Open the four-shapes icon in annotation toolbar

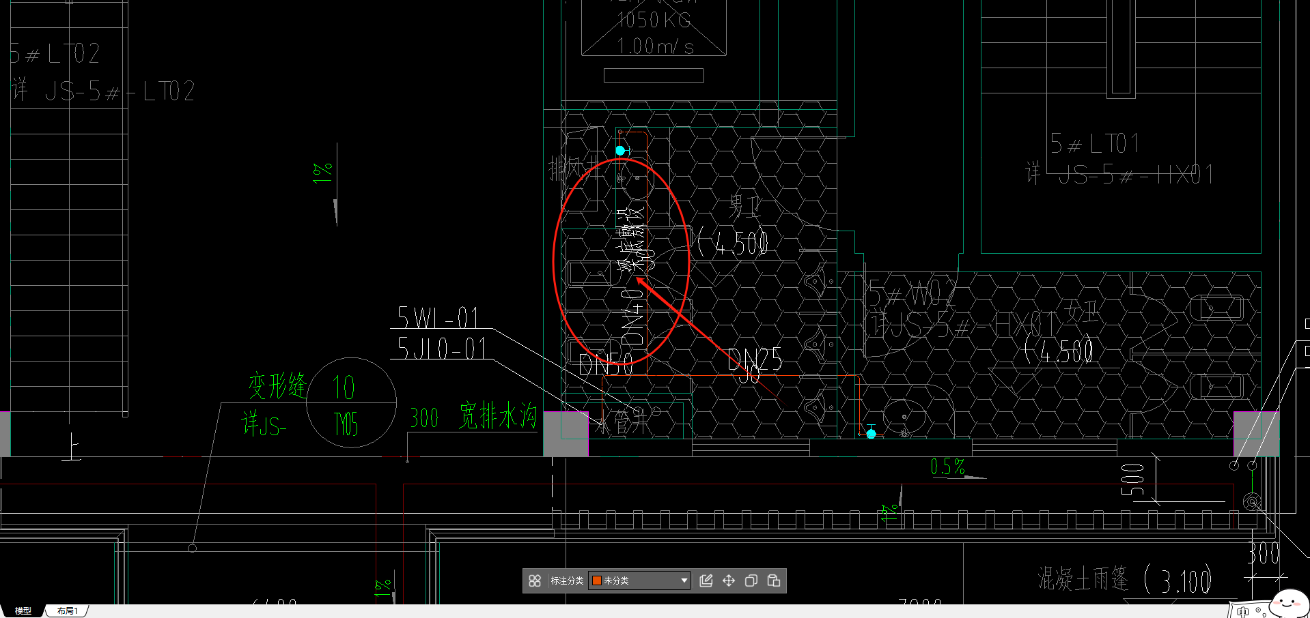[x=535, y=580]
